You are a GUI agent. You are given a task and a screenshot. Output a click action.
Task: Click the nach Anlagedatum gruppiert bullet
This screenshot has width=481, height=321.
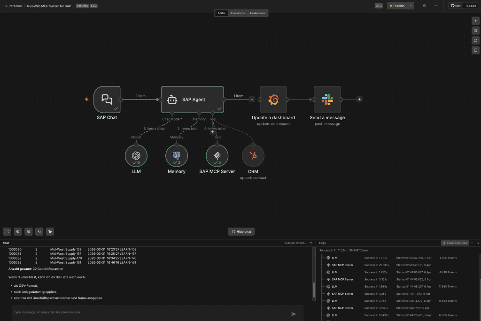[x=35, y=292]
